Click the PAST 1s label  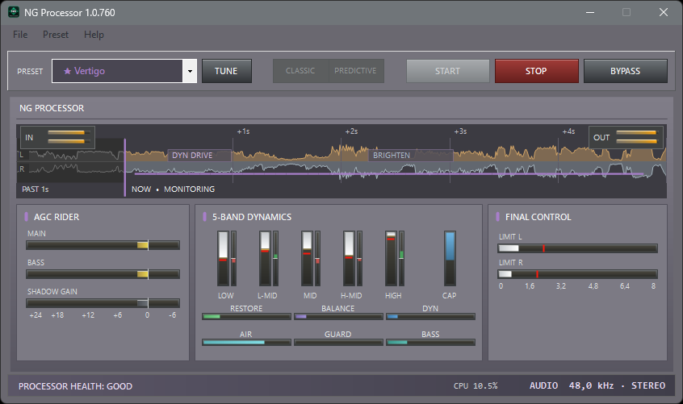click(36, 190)
